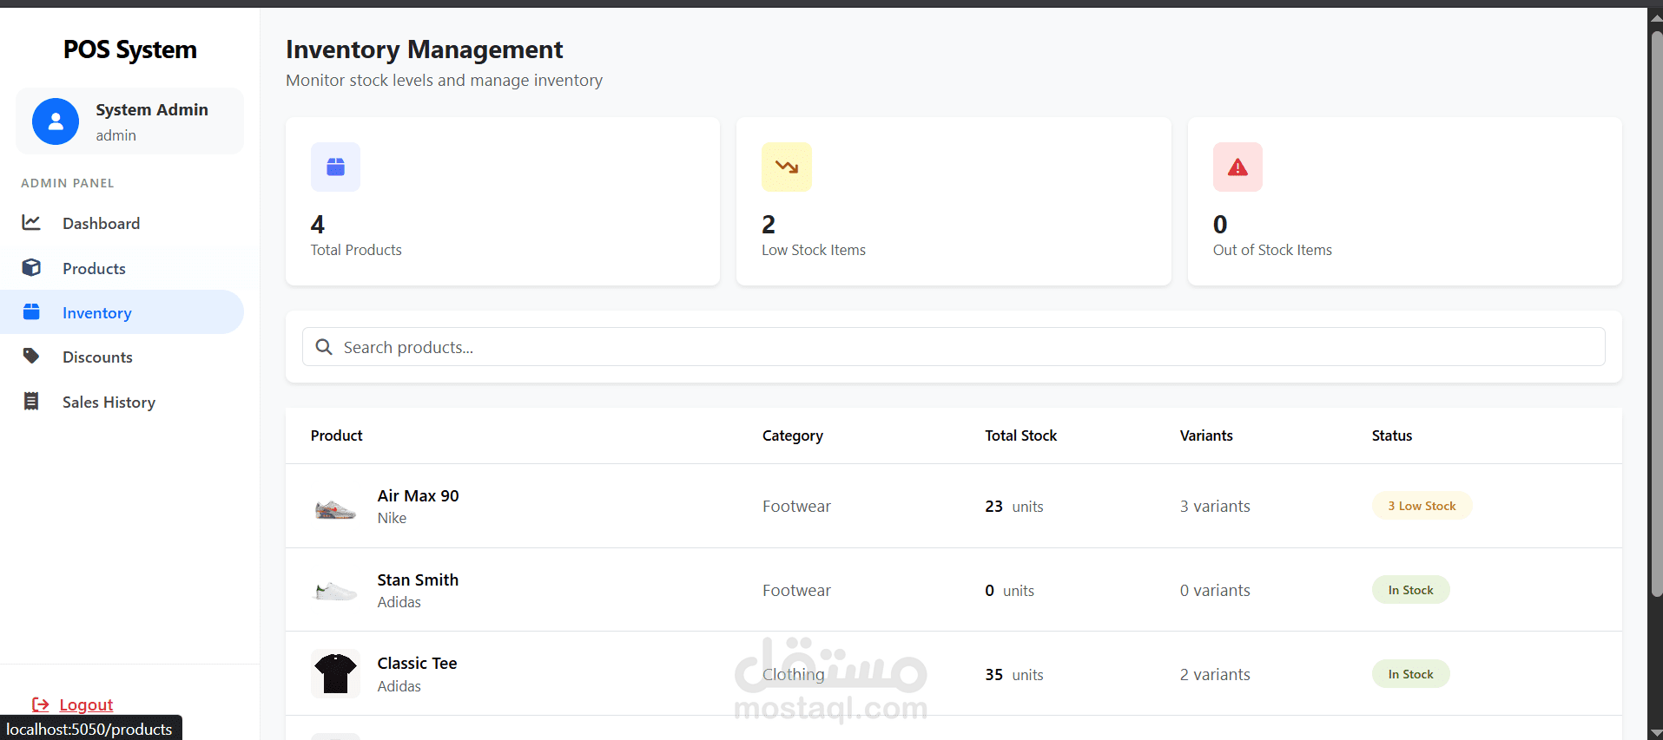Click the Classic Tee product name
The width and height of the screenshot is (1663, 740).
click(418, 663)
